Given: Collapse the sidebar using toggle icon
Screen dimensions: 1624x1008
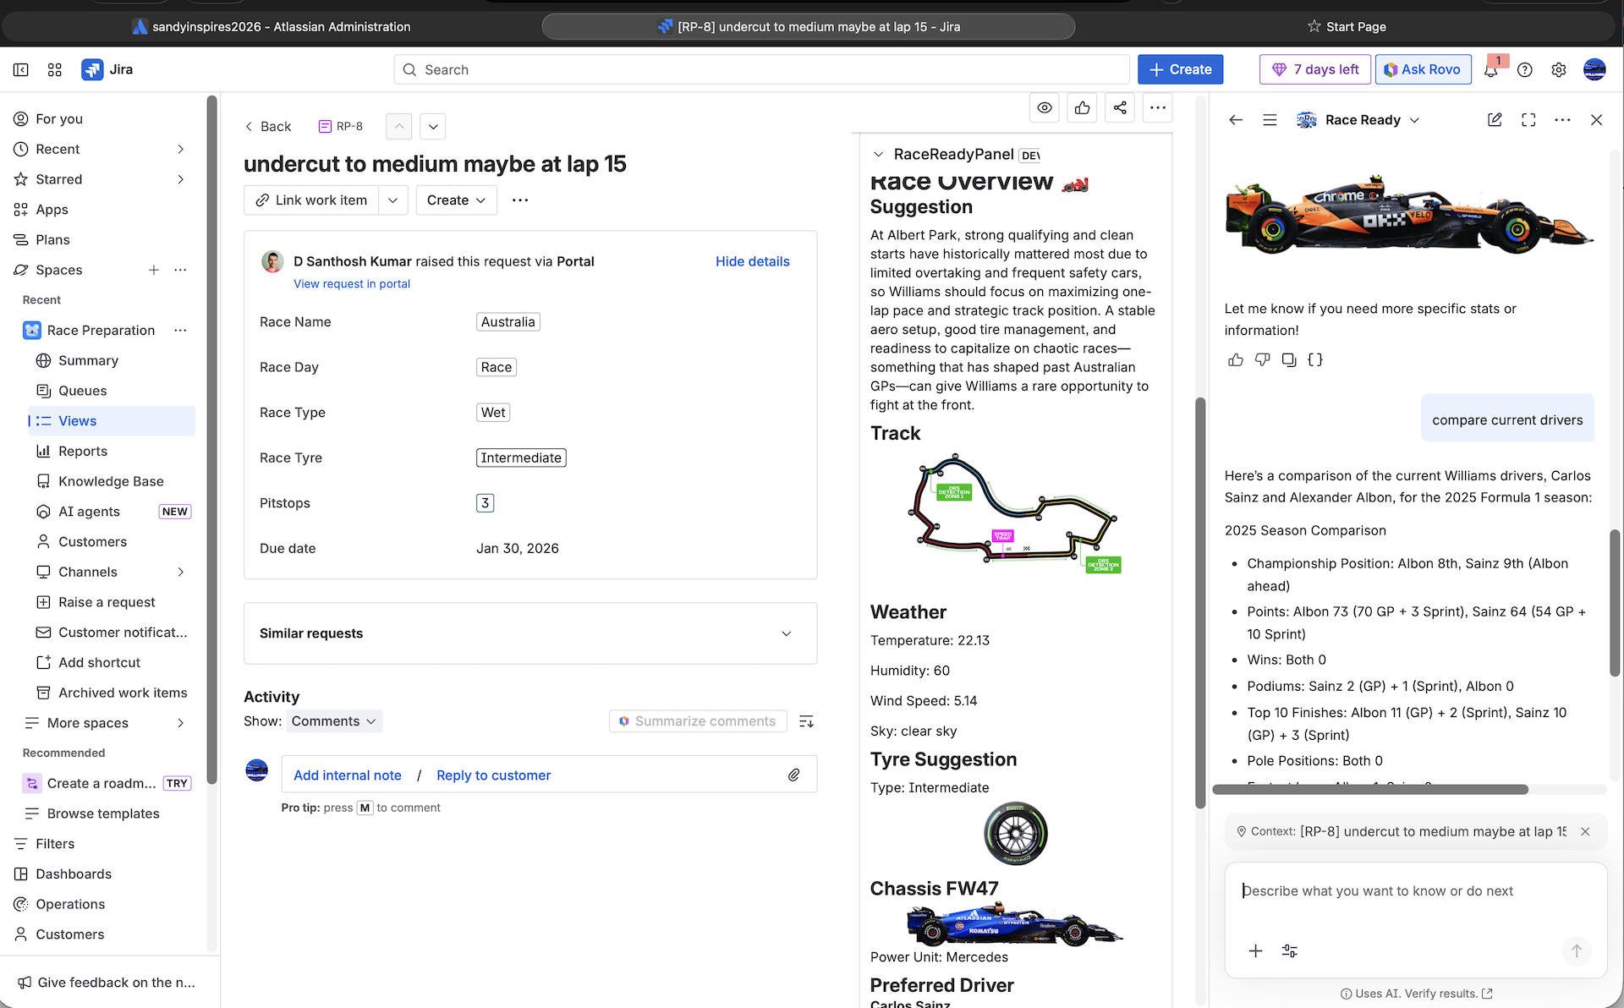Looking at the screenshot, I should point(21,70).
